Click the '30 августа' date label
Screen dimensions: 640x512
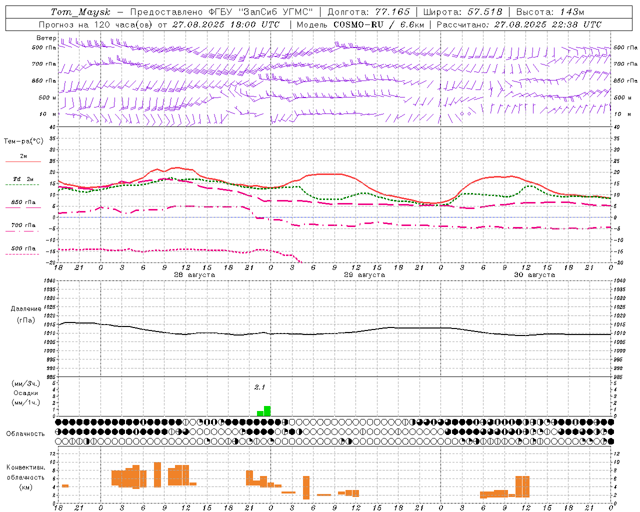pyautogui.click(x=534, y=275)
